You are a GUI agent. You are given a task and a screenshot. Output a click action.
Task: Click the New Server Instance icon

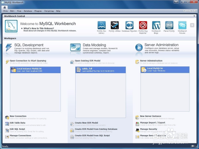[x=137, y=117]
